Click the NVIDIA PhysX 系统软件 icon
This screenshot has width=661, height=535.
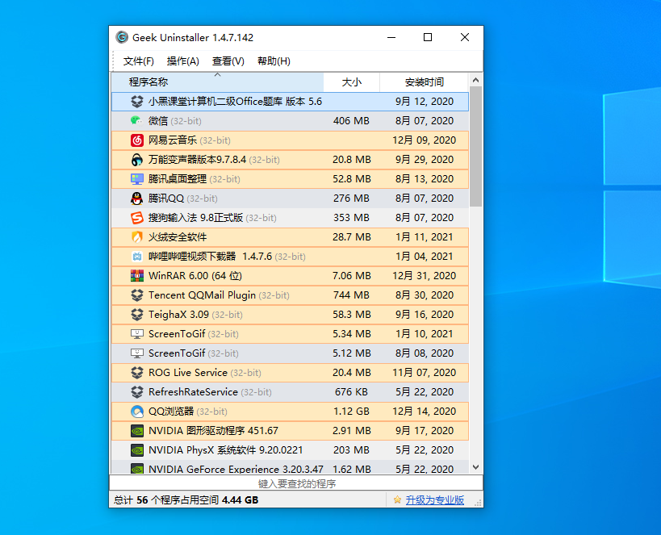pos(137,450)
